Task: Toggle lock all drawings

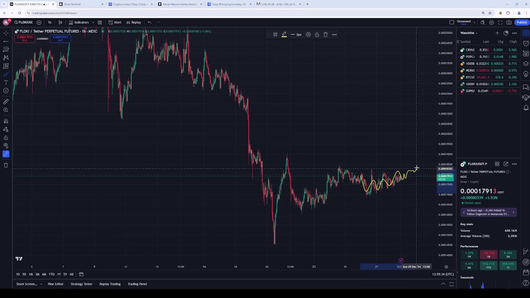Action: [x=6, y=138]
